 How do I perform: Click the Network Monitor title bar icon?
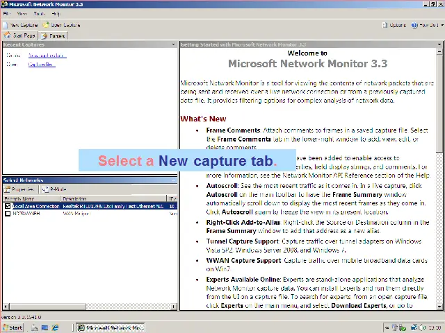(x=4, y=4)
